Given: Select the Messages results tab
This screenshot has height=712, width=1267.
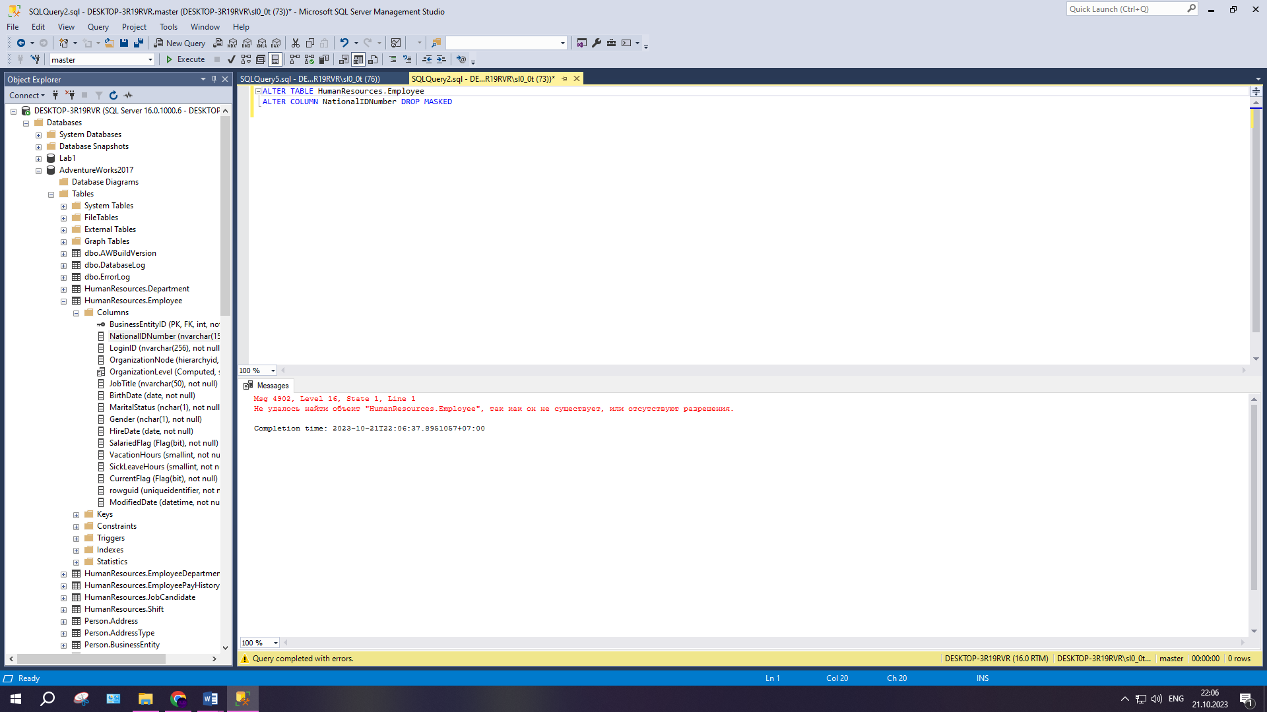Looking at the screenshot, I should 267,386.
